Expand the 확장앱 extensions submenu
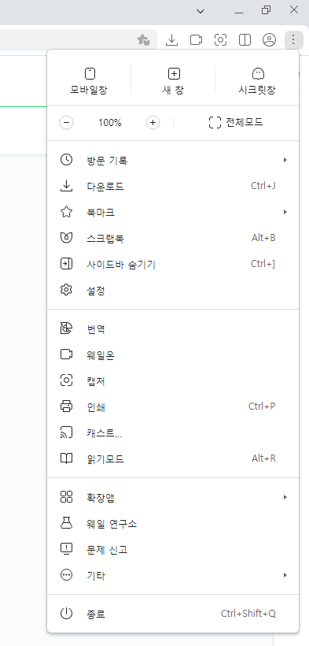 pos(173,497)
